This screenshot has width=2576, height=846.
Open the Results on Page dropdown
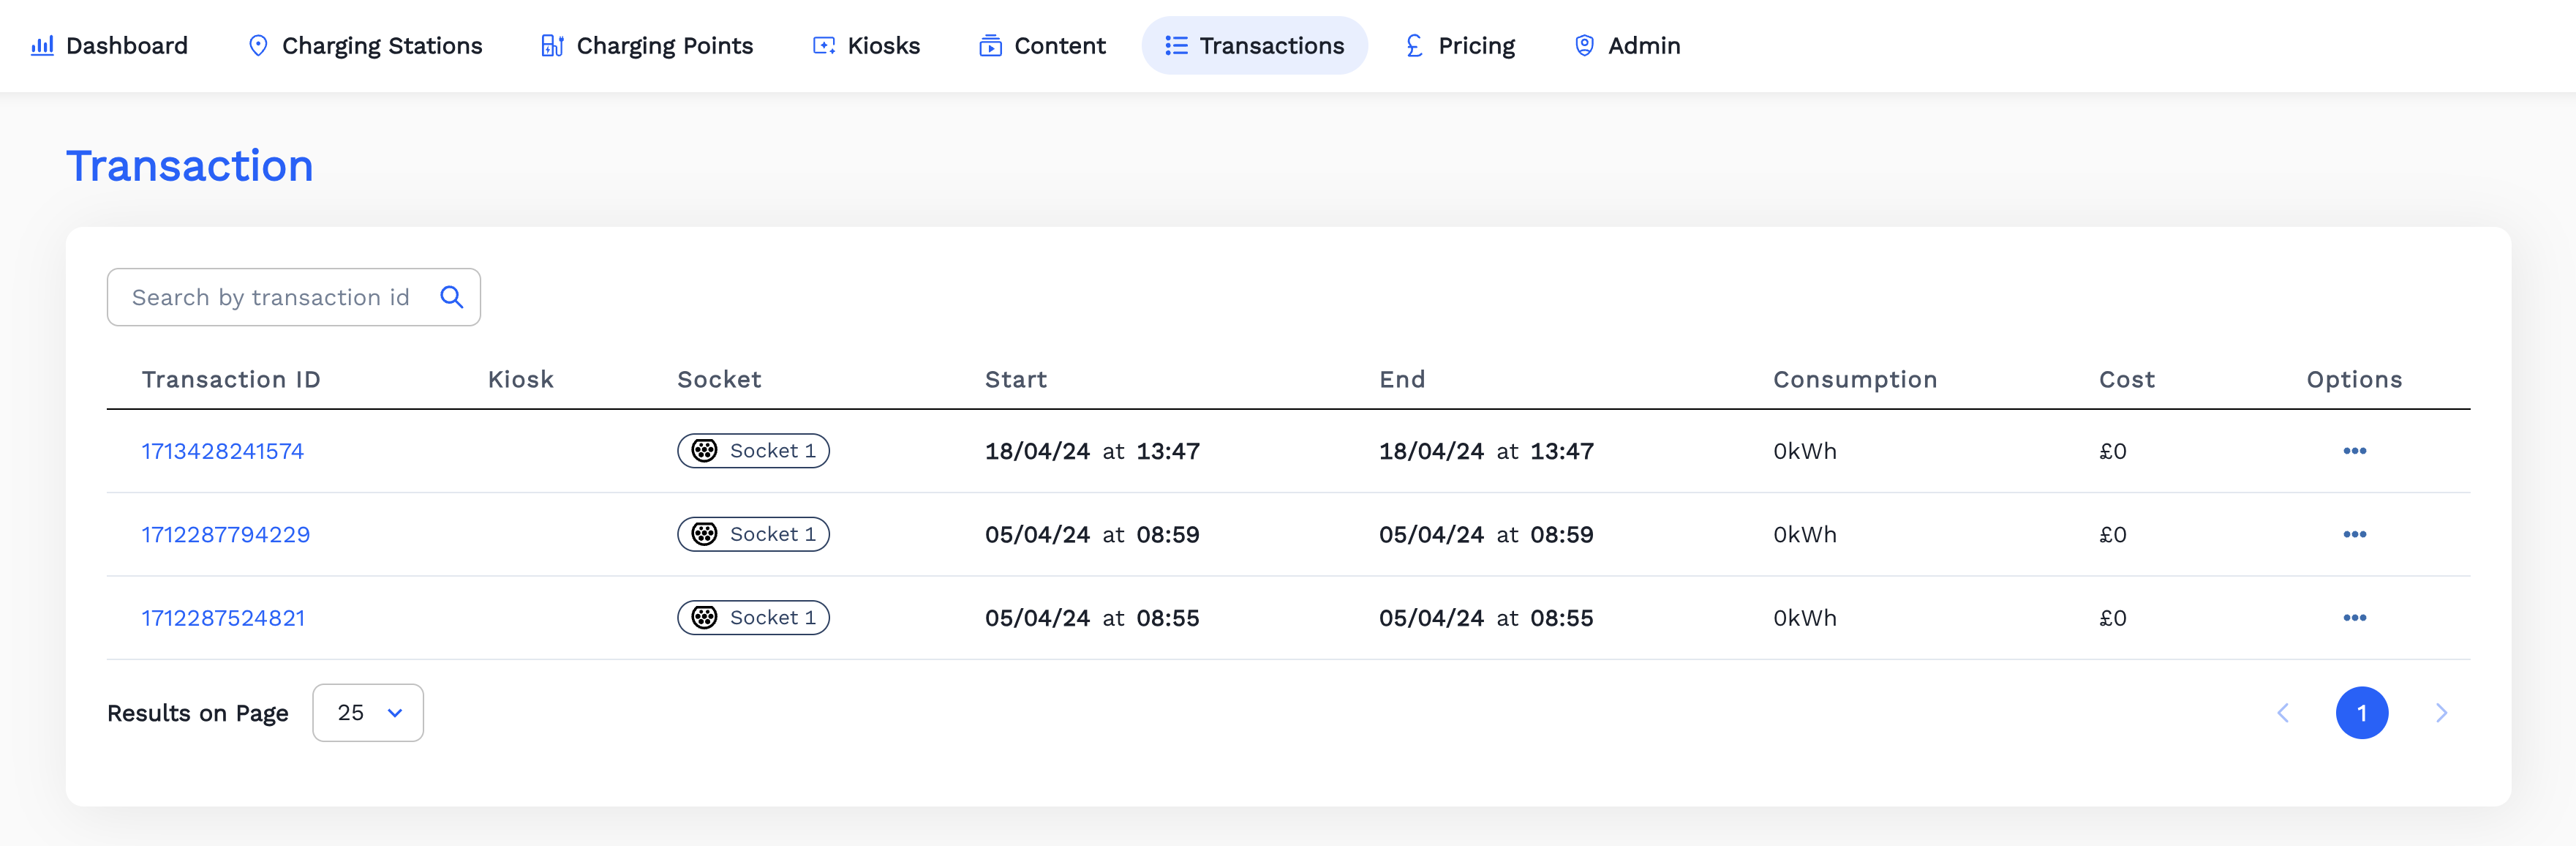click(x=367, y=712)
